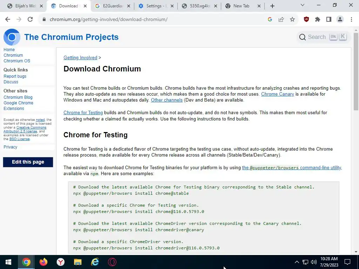359x269 pixels.
Task: Open Opera from the taskbar
Action: click(112, 262)
